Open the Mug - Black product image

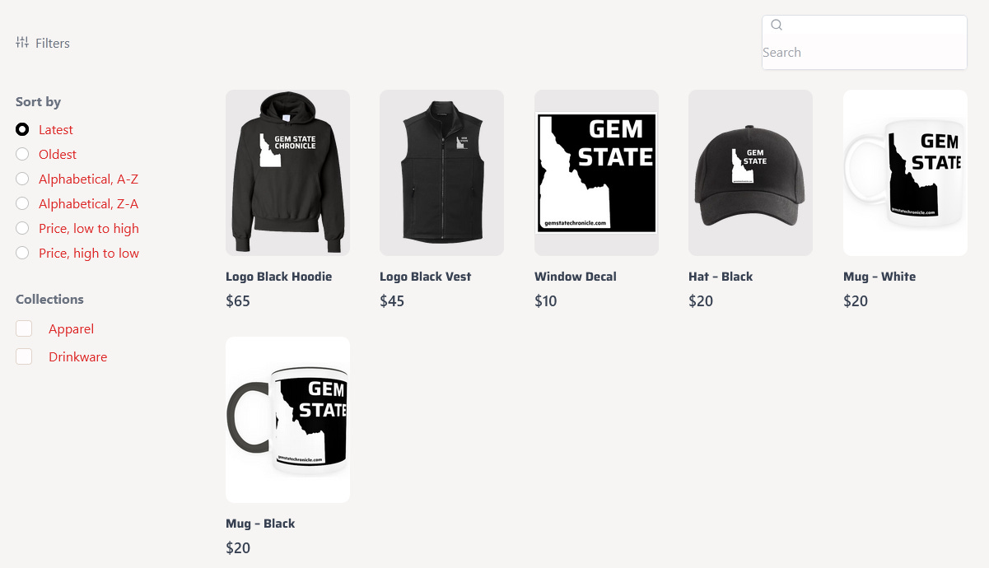(287, 420)
